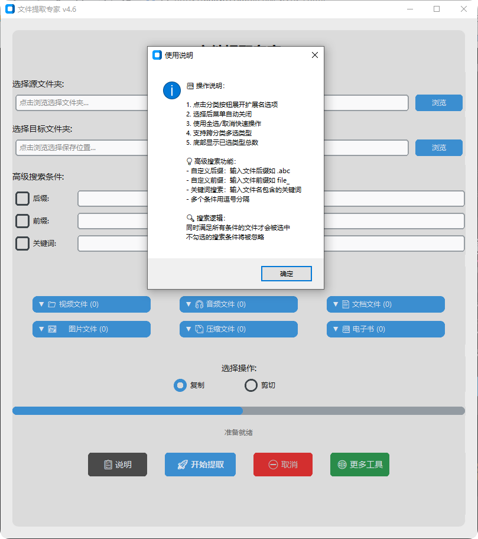The width and height of the screenshot is (478, 539).
Task: Select the 复制 copy radio option
Action: tap(180, 385)
